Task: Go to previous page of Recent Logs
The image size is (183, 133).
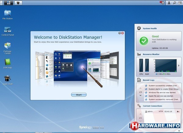Action: point(140,88)
